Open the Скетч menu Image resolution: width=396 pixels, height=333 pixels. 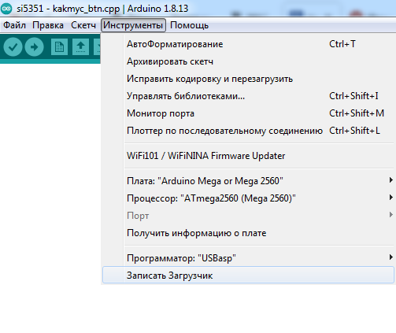(83, 25)
